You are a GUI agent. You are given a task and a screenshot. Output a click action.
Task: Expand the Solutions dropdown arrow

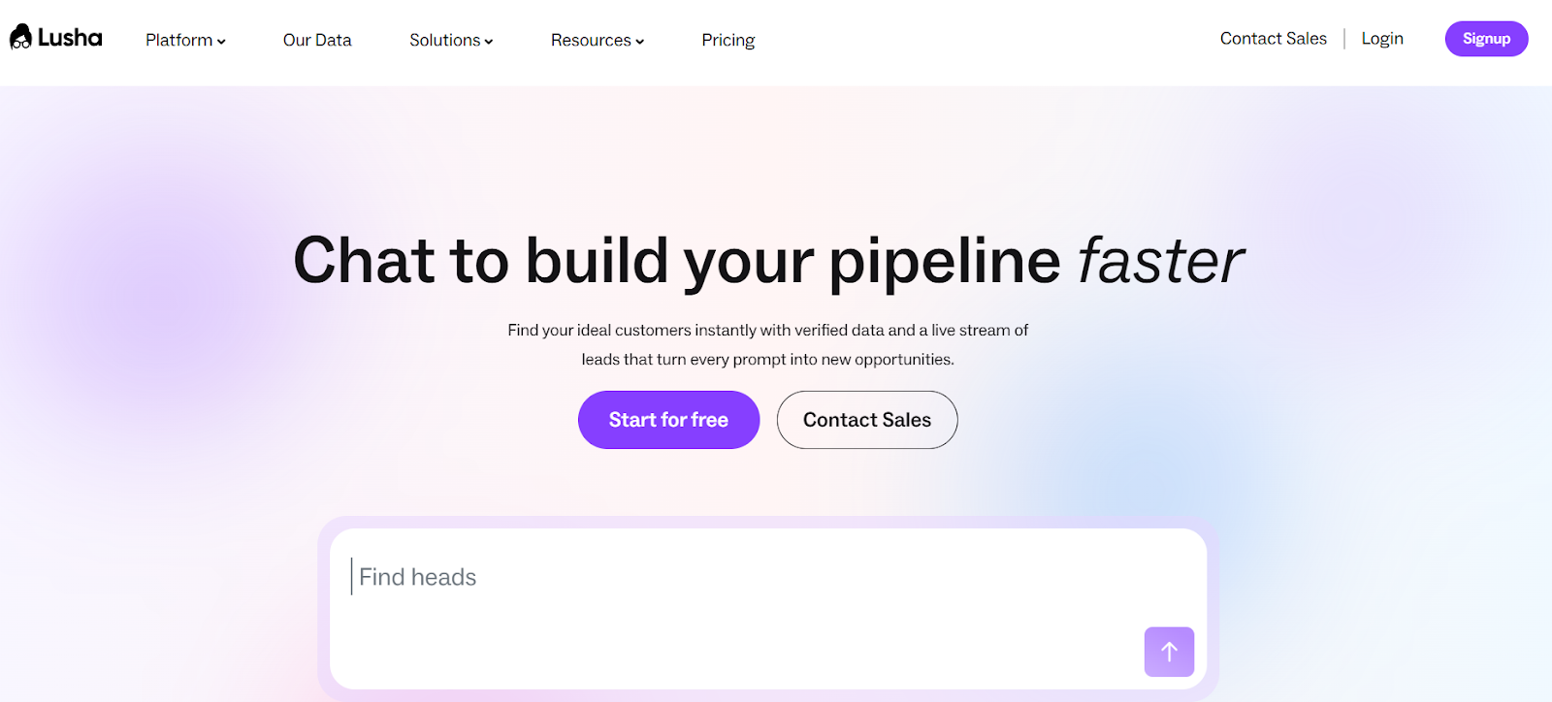487,41
